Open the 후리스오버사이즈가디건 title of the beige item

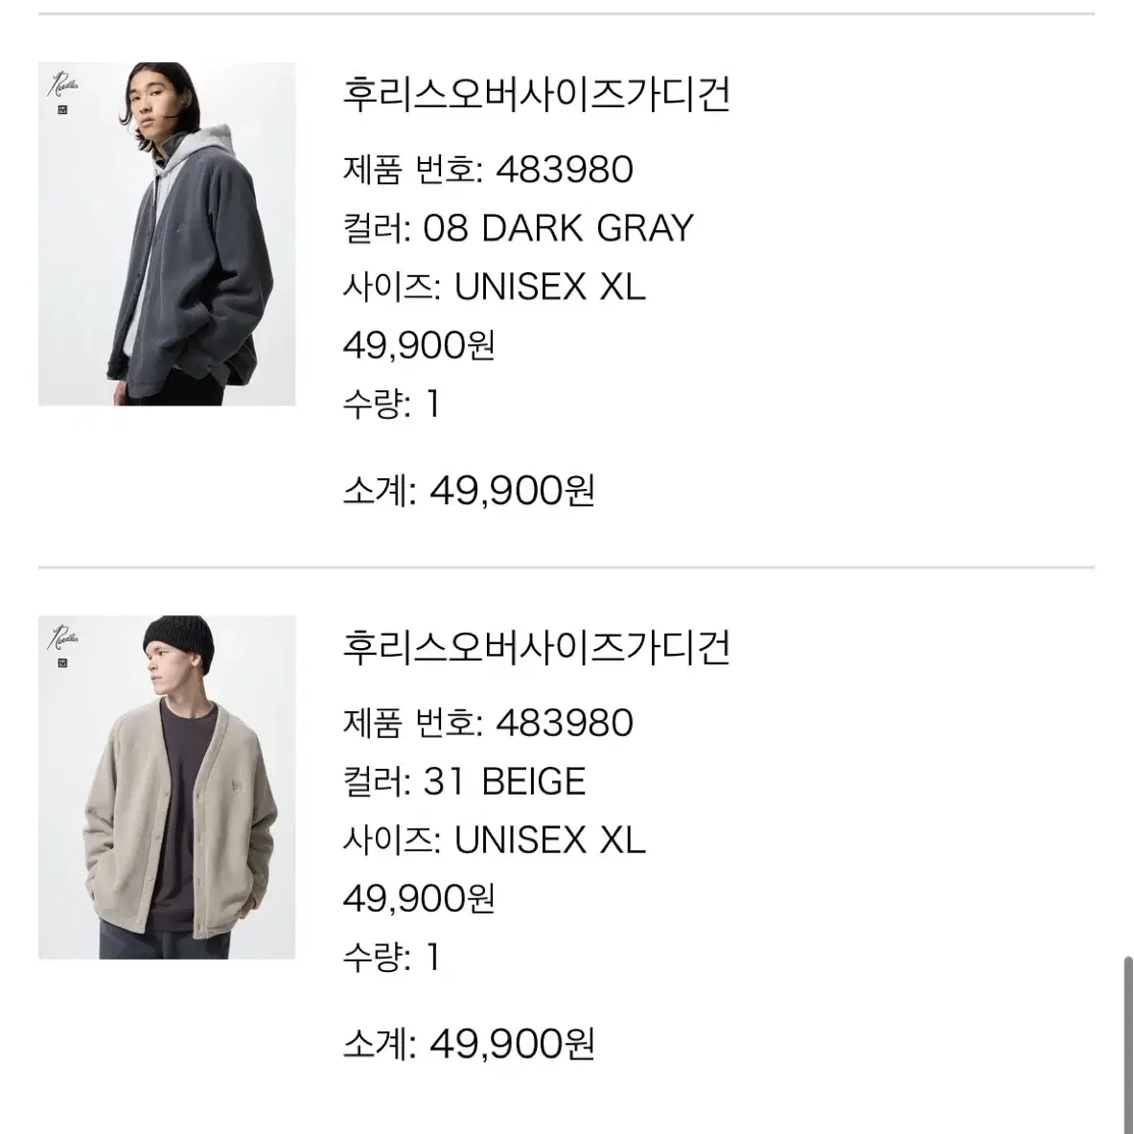537,648
